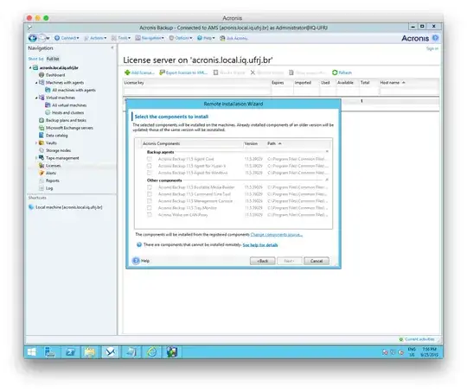The height and width of the screenshot is (392, 467).
Task: Click the Sign in link
Action: point(432,48)
